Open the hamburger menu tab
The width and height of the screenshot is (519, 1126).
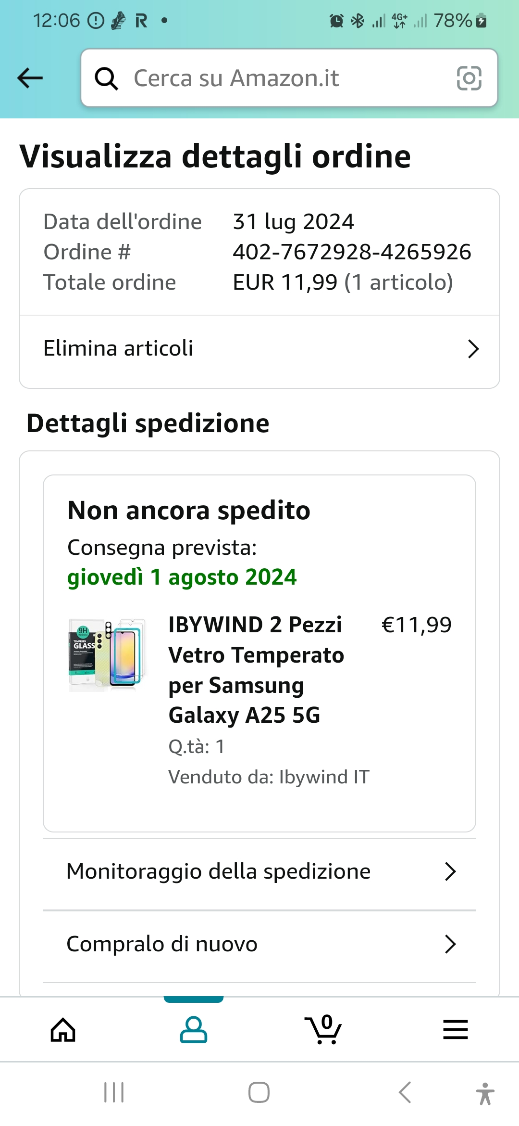455,1030
